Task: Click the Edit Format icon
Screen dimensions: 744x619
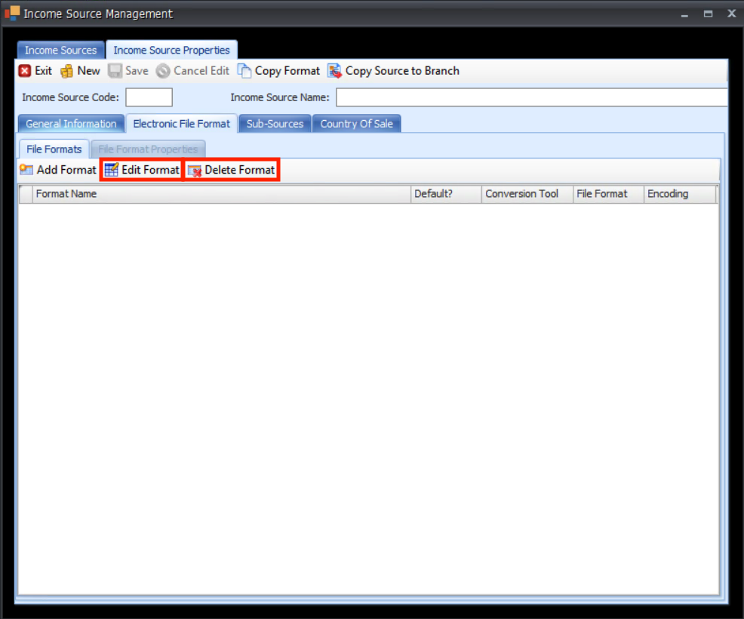Action: [112, 170]
